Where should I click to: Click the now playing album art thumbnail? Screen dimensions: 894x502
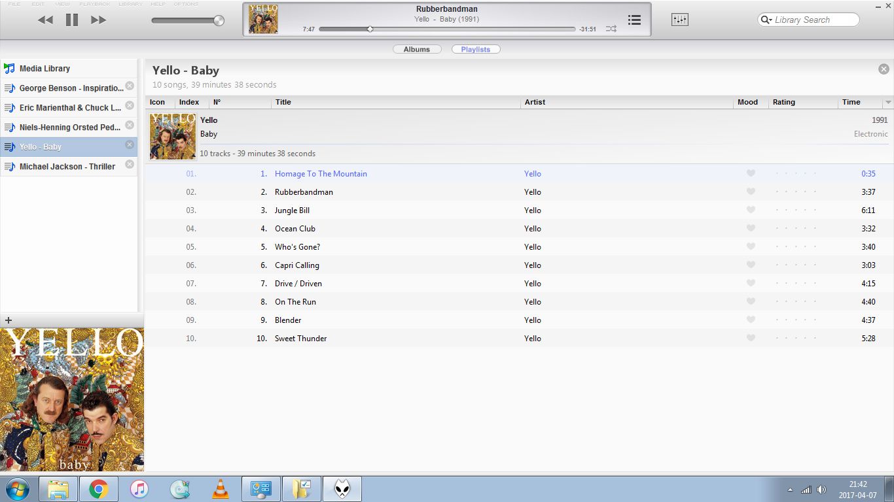tap(263, 19)
